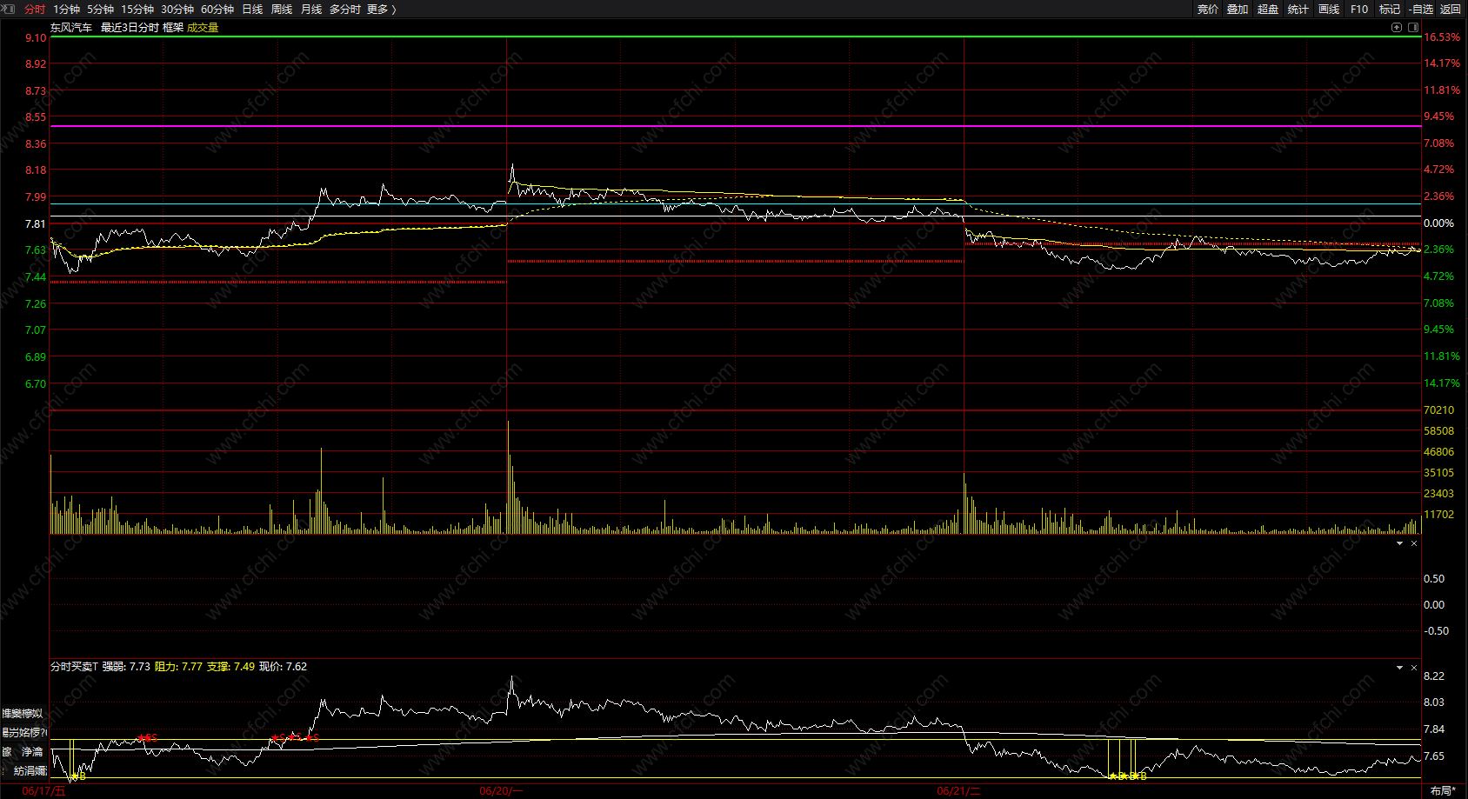This screenshot has height=799, width=1468.
Task: Open the 分时买卖T panel dropdown arrow
Action: [x=1399, y=668]
